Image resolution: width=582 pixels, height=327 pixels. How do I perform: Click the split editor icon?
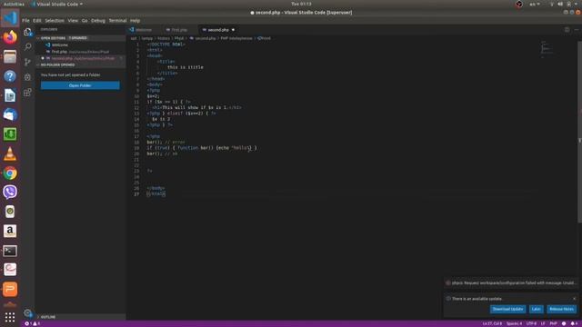coord(567,30)
